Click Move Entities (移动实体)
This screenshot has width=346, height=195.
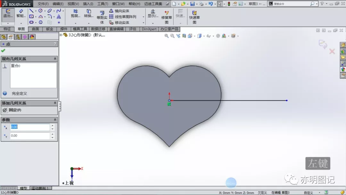(x=119, y=22)
